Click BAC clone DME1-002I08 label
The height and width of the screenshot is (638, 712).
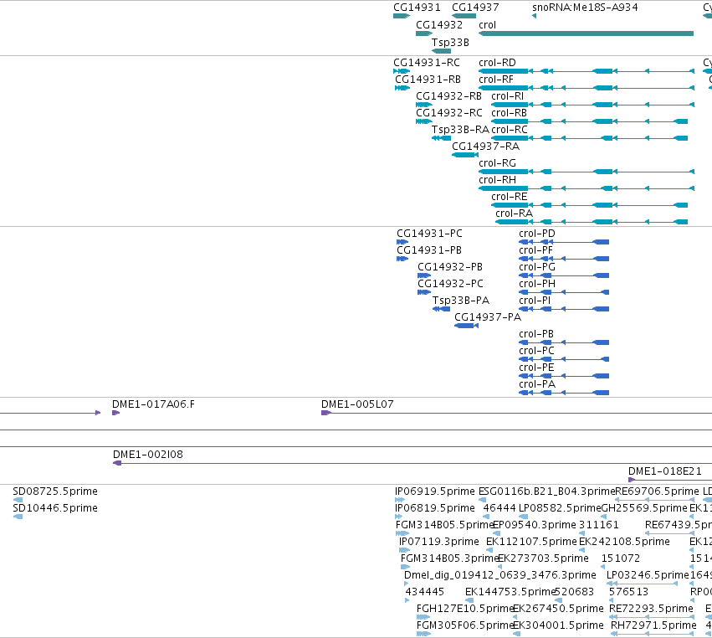point(148,455)
